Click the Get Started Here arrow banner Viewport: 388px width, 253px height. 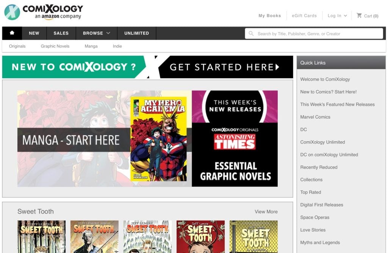[224, 67]
